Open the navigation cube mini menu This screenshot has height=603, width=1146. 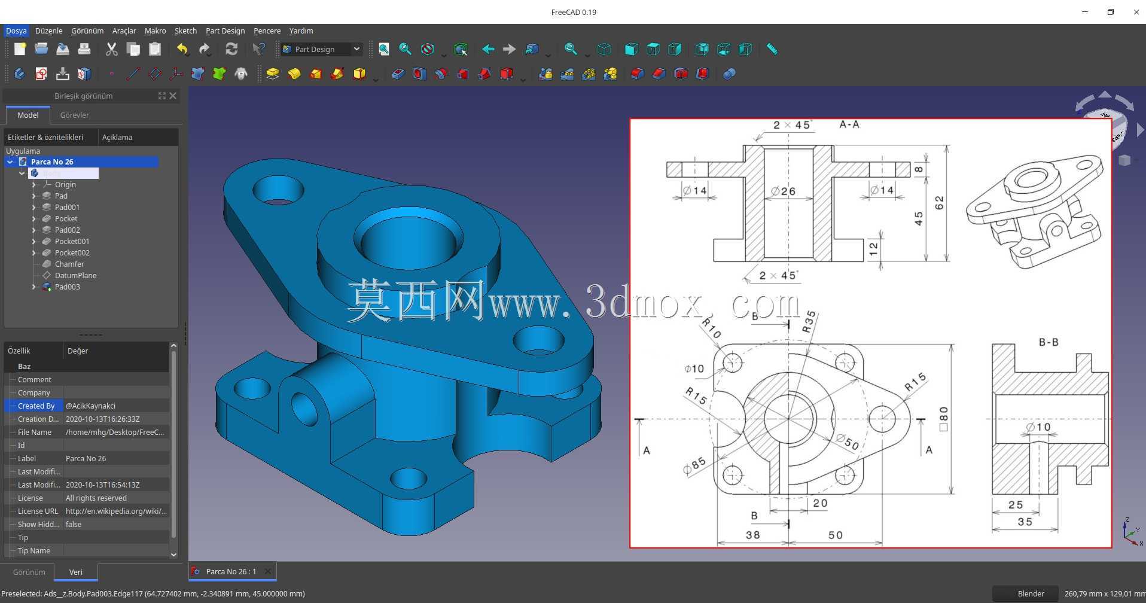(x=1124, y=160)
